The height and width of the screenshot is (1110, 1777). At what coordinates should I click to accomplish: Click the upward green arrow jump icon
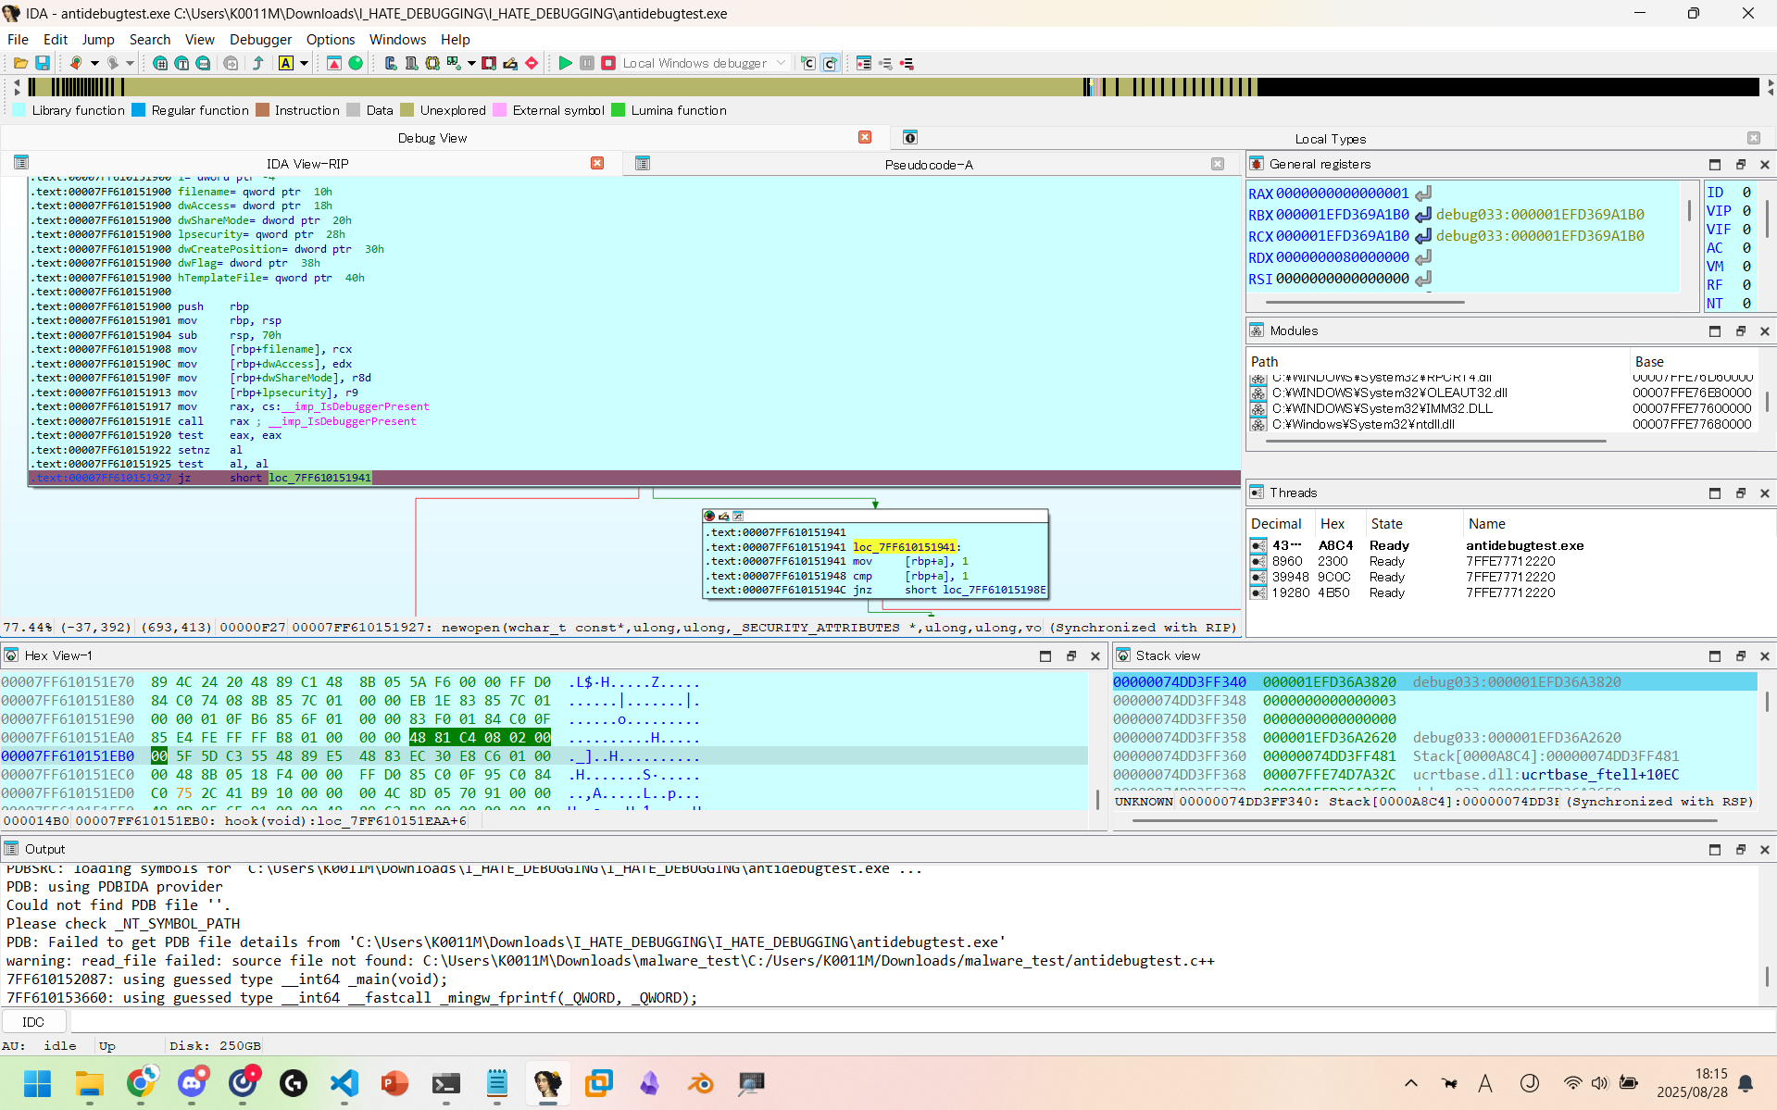pos(258,63)
